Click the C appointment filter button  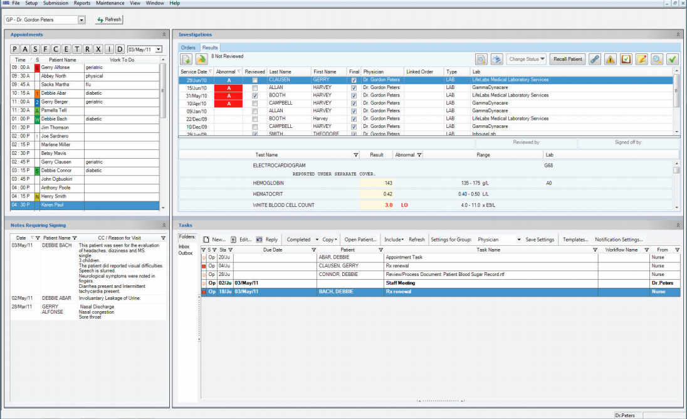(x=56, y=49)
